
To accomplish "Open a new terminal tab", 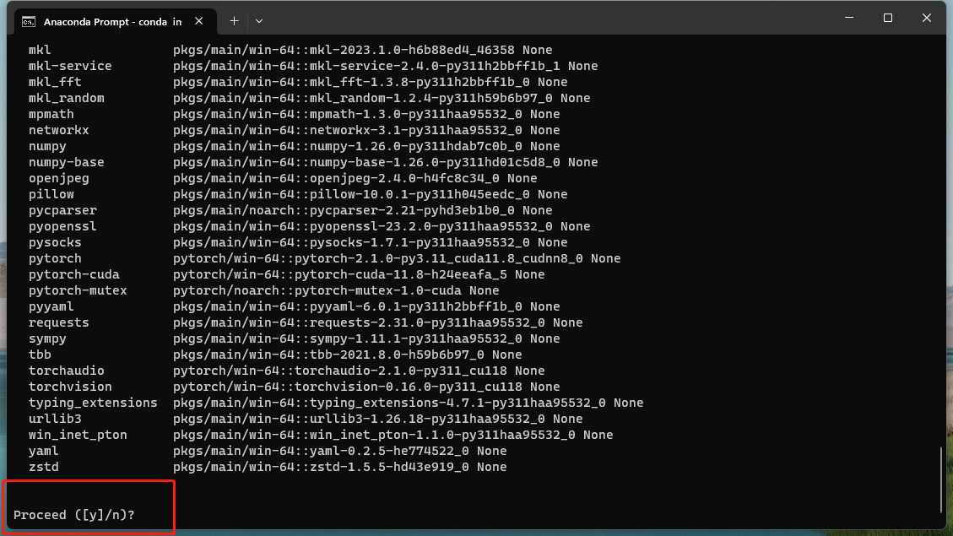I will 234,21.
